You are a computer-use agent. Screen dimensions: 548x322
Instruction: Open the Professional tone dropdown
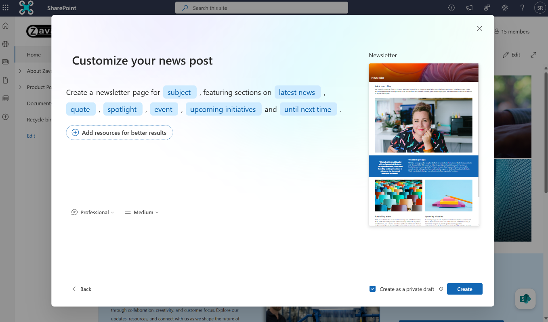[92, 212]
